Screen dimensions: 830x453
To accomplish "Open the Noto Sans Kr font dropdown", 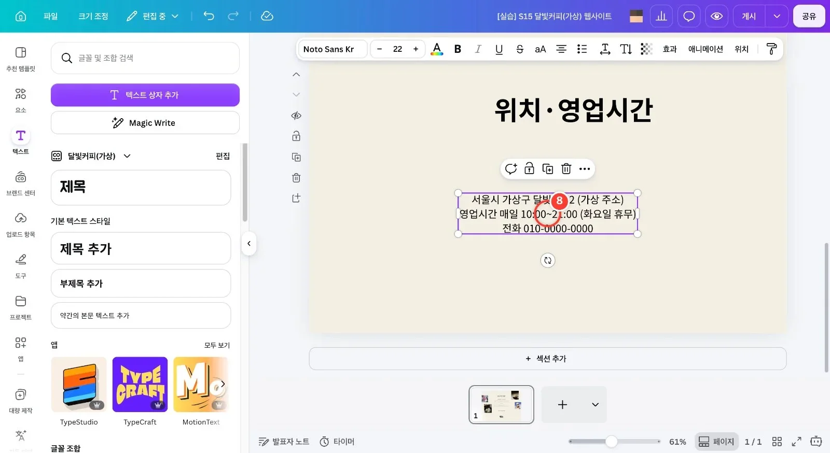I will [x=333, y=49].
